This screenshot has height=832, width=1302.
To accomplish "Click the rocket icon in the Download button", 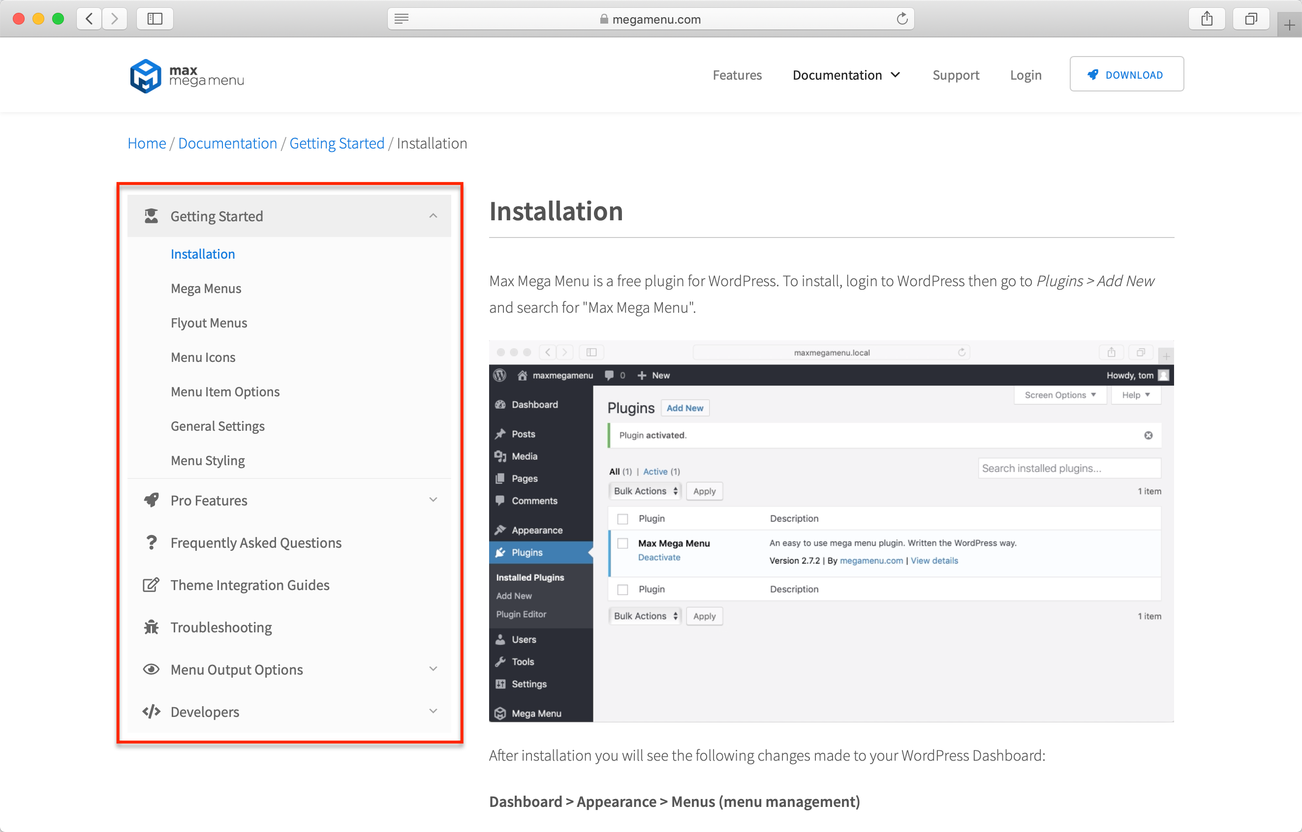I will tap(1093, 75).
